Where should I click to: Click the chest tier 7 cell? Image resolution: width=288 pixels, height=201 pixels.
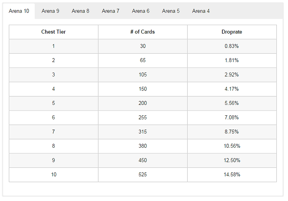point(54,132)
